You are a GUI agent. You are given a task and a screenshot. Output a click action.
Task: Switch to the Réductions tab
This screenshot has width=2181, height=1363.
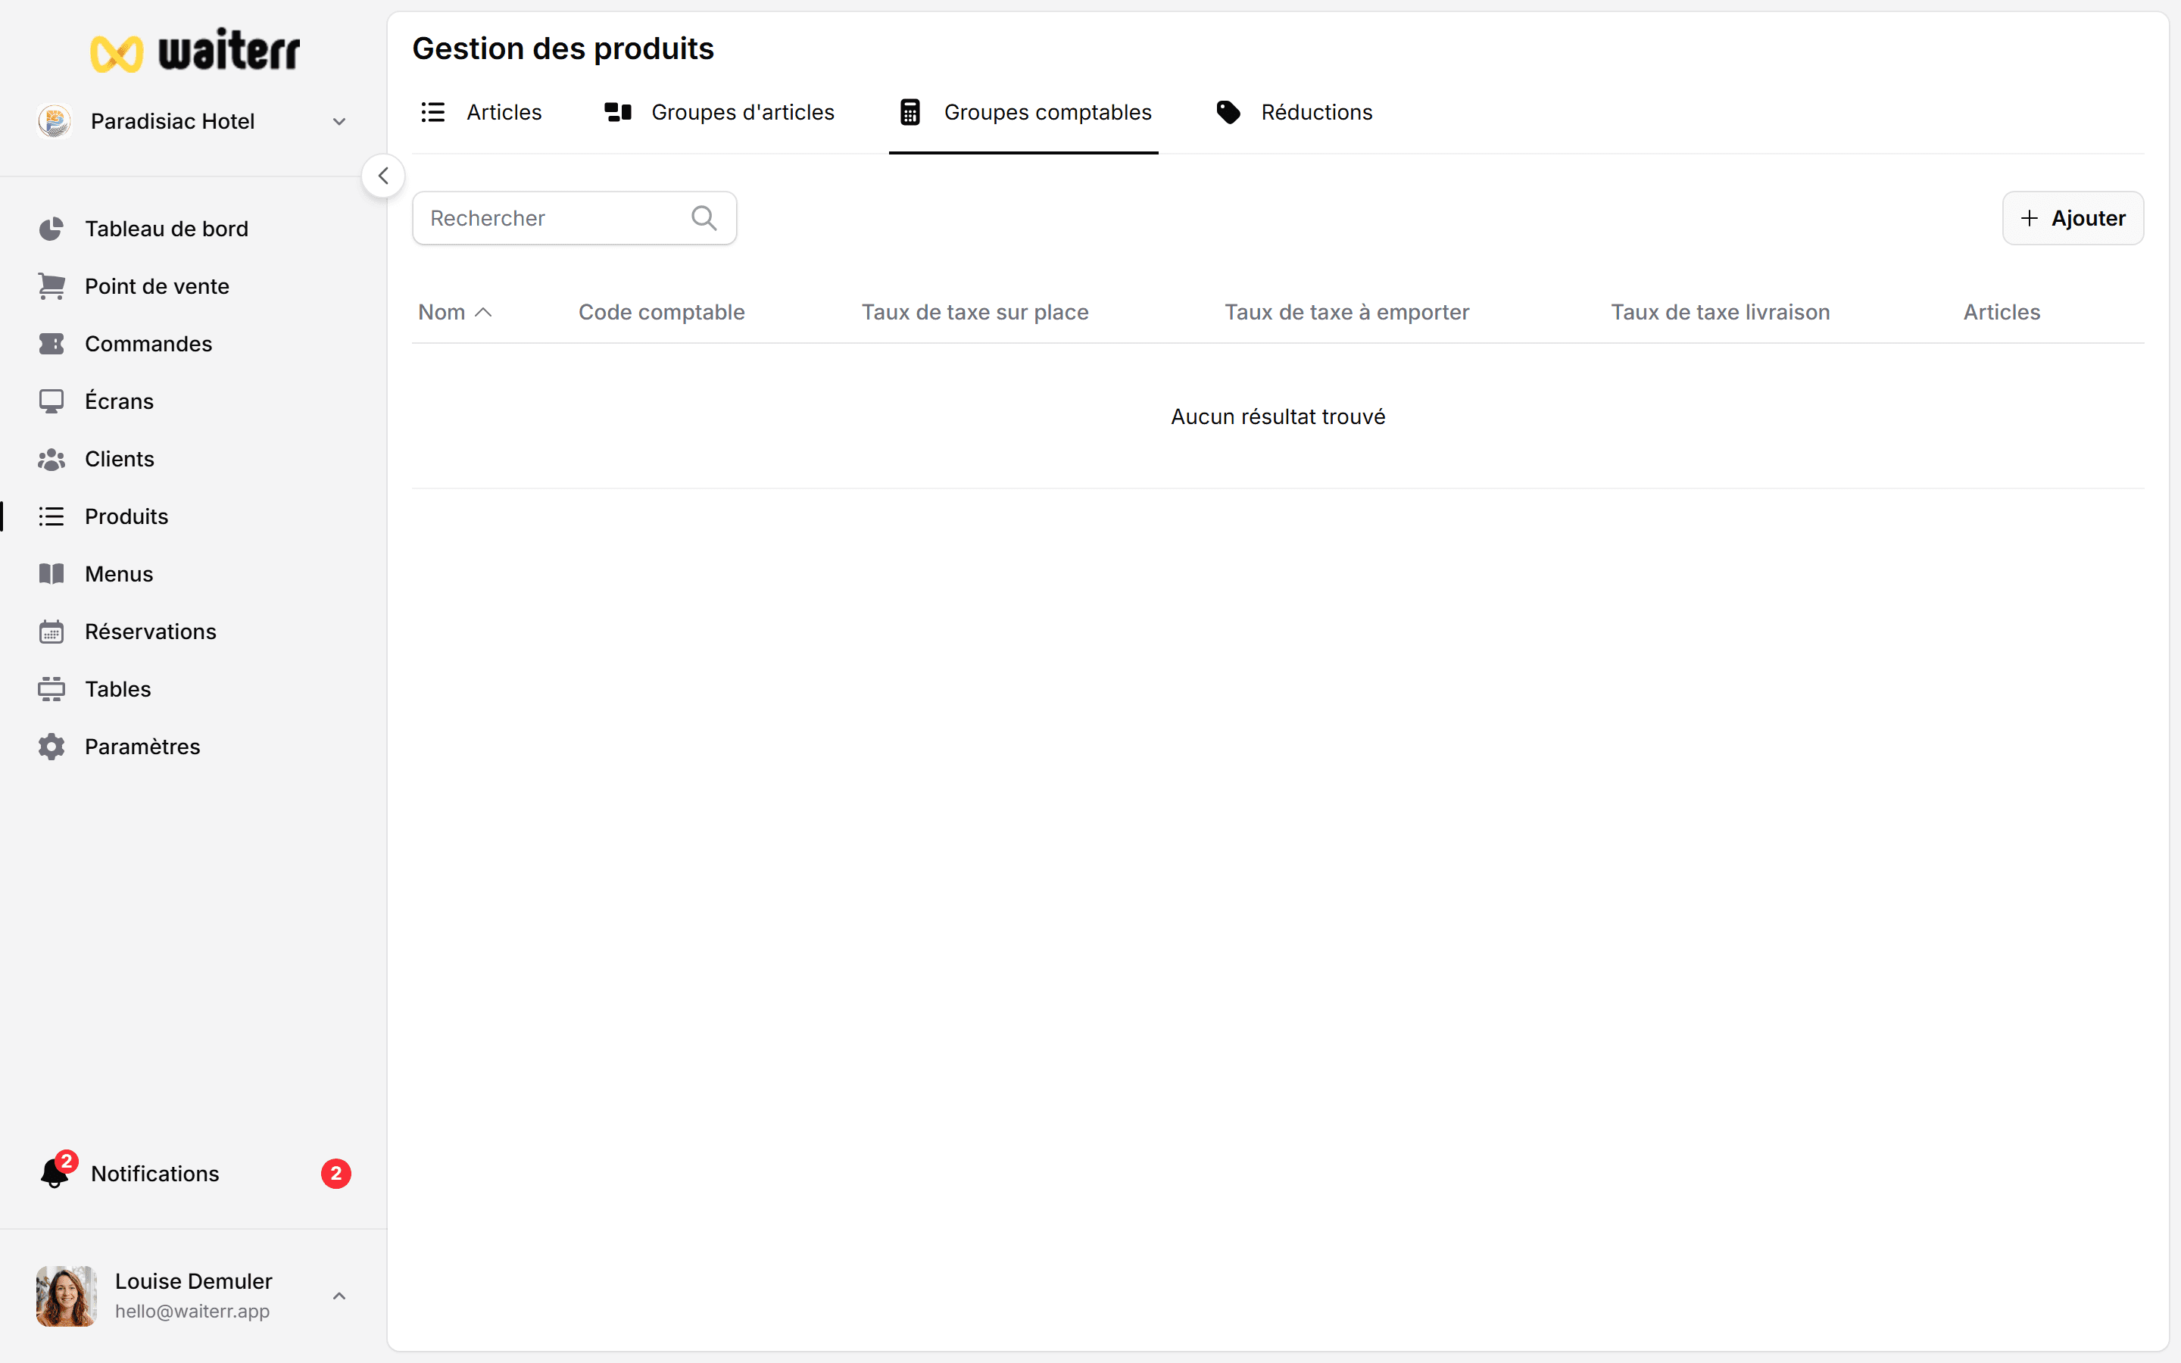pos(1294,113)
